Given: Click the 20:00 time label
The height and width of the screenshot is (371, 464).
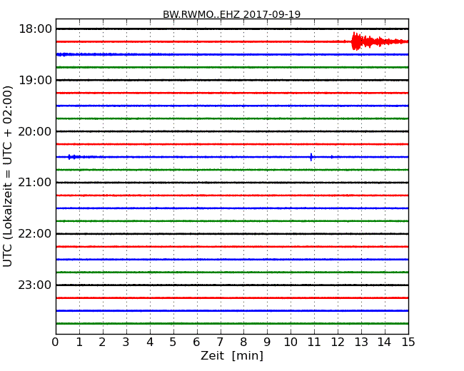Looking at the screenshot, I should point(35,131).
